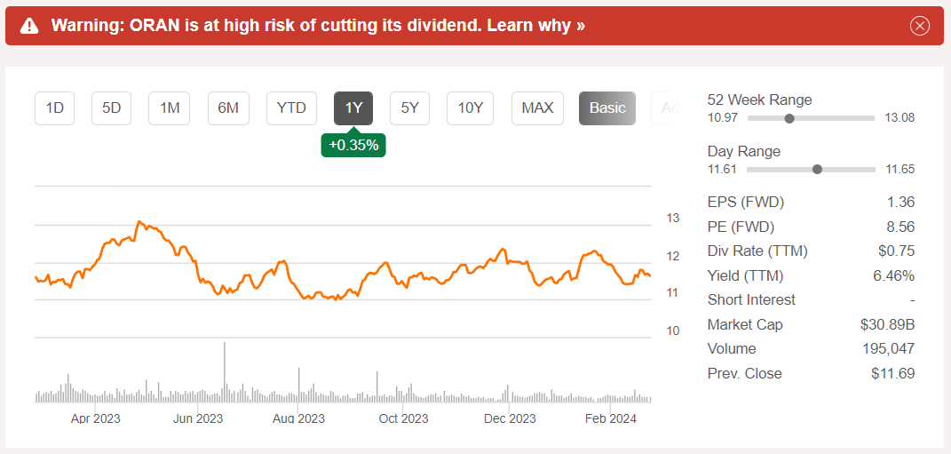Click market cap value $30.89B
This screenshot has height=454, width=951.
(887, 324)
